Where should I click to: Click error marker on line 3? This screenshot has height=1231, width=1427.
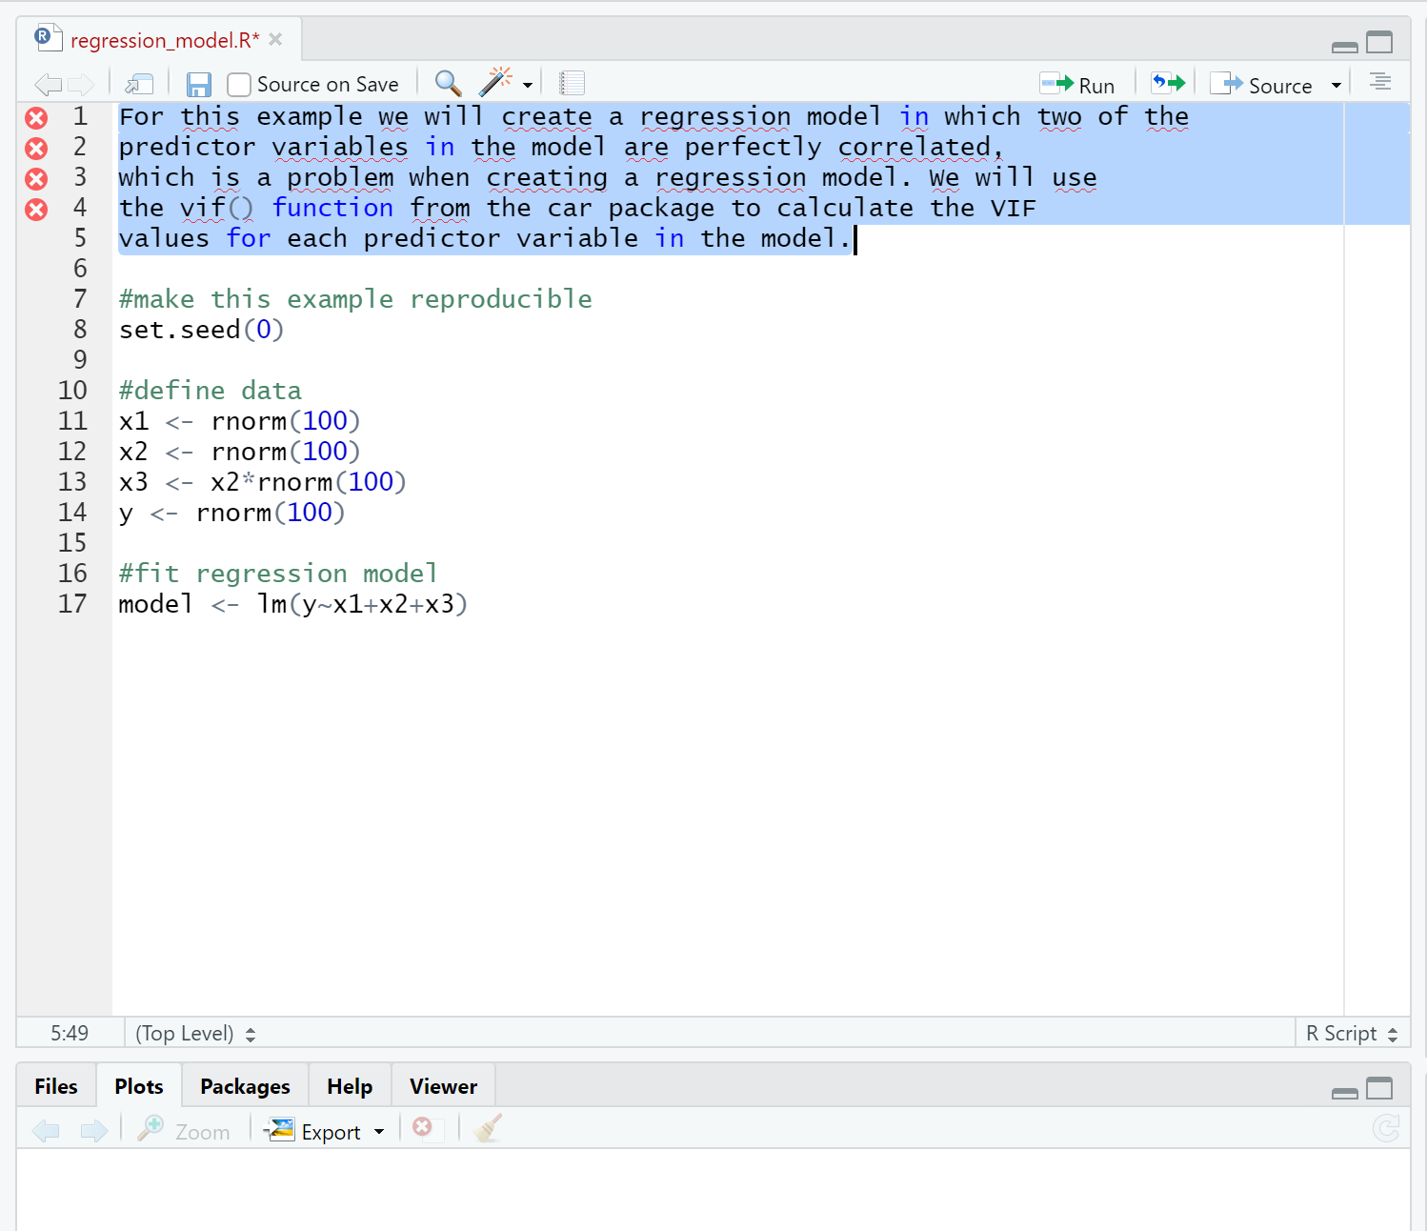36,179
